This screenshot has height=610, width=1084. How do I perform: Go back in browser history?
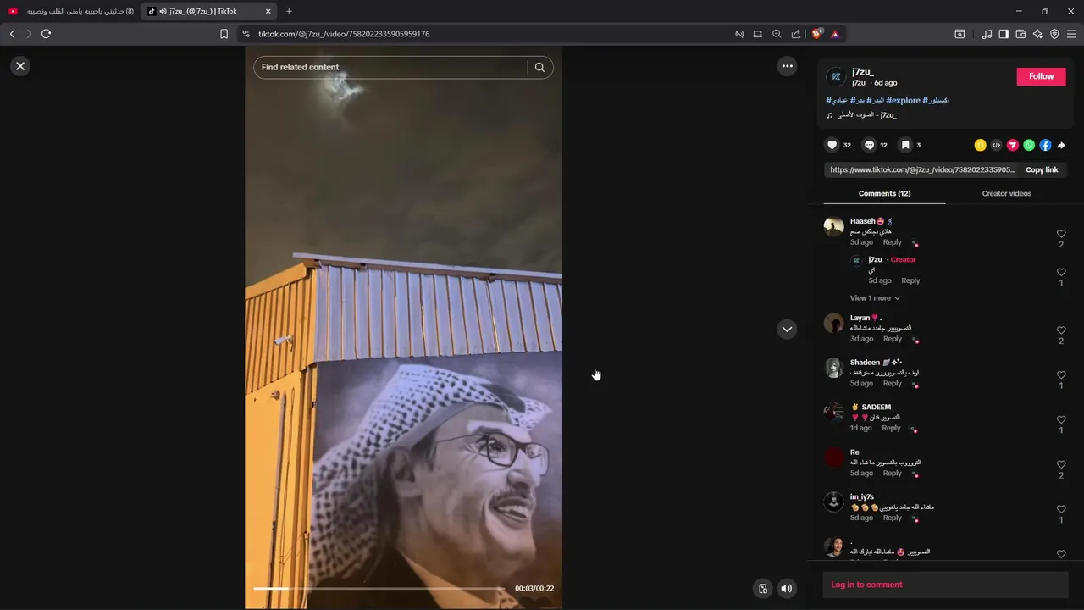click(12, 34)
